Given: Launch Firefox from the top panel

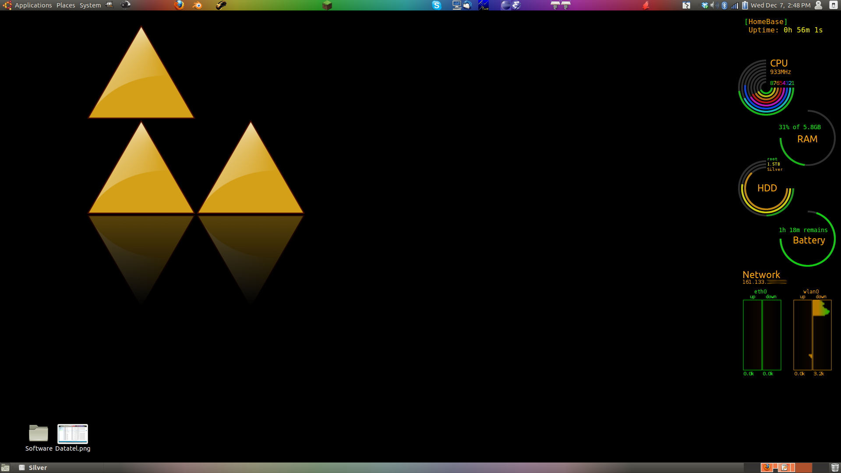Looking at the screenshot, I should (179, 5).
